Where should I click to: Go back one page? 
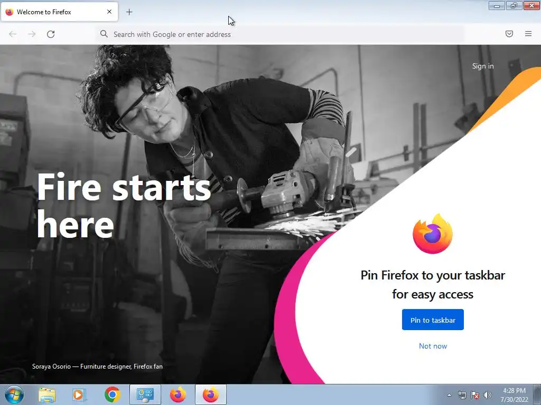coord(13,34)
